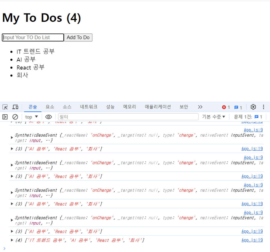Focus the console 필터 input

128,117
